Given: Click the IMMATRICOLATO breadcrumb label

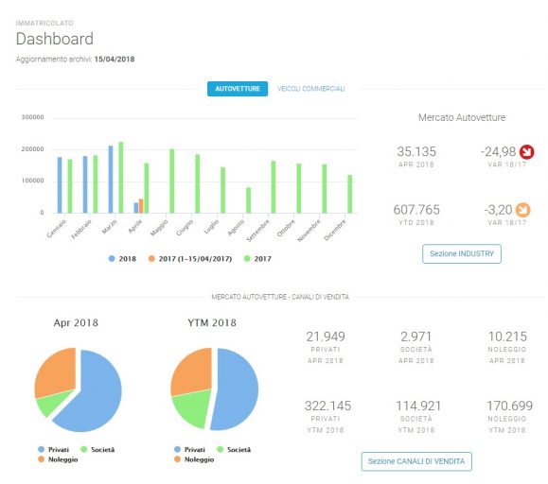Looking at the screenshot, I should (44, 23).
